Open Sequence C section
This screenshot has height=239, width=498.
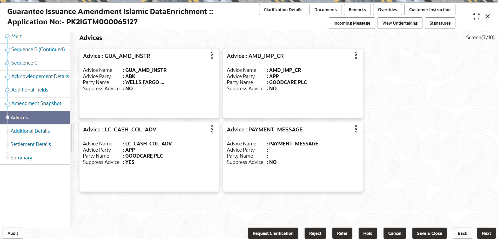click(24, 63)
